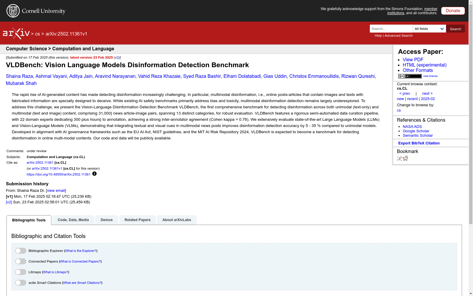The width and height of the screenshot is (473, 296).
Task: Click the Creative Commons BY license badge
Action: 410,76
